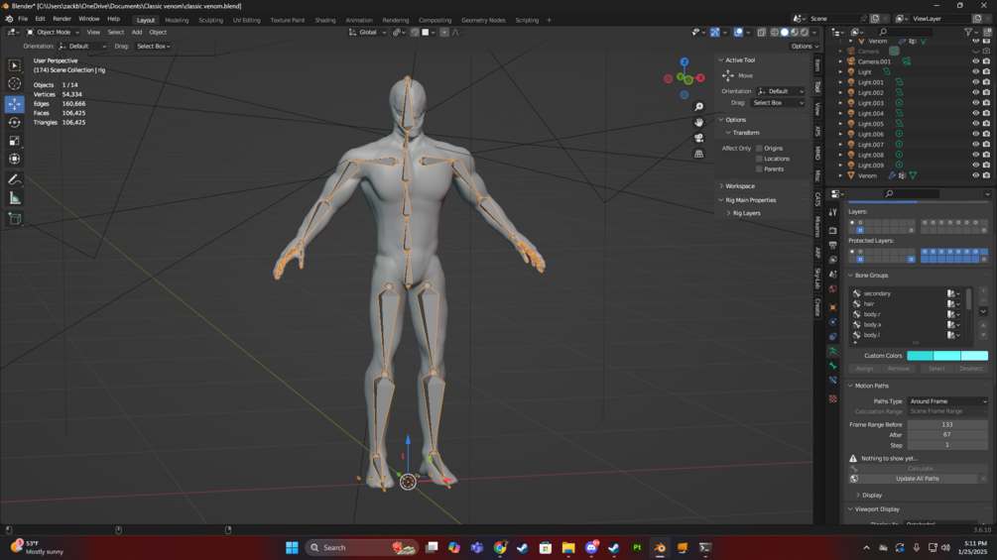The image size is (997, 560).
Task: Open the viewport Add menu
Action: pyautogui.click(x=137, y=33)
